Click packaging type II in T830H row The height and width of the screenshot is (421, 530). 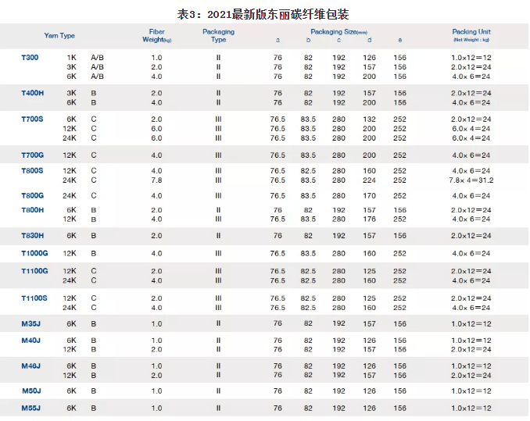click(x=218, y=236)
